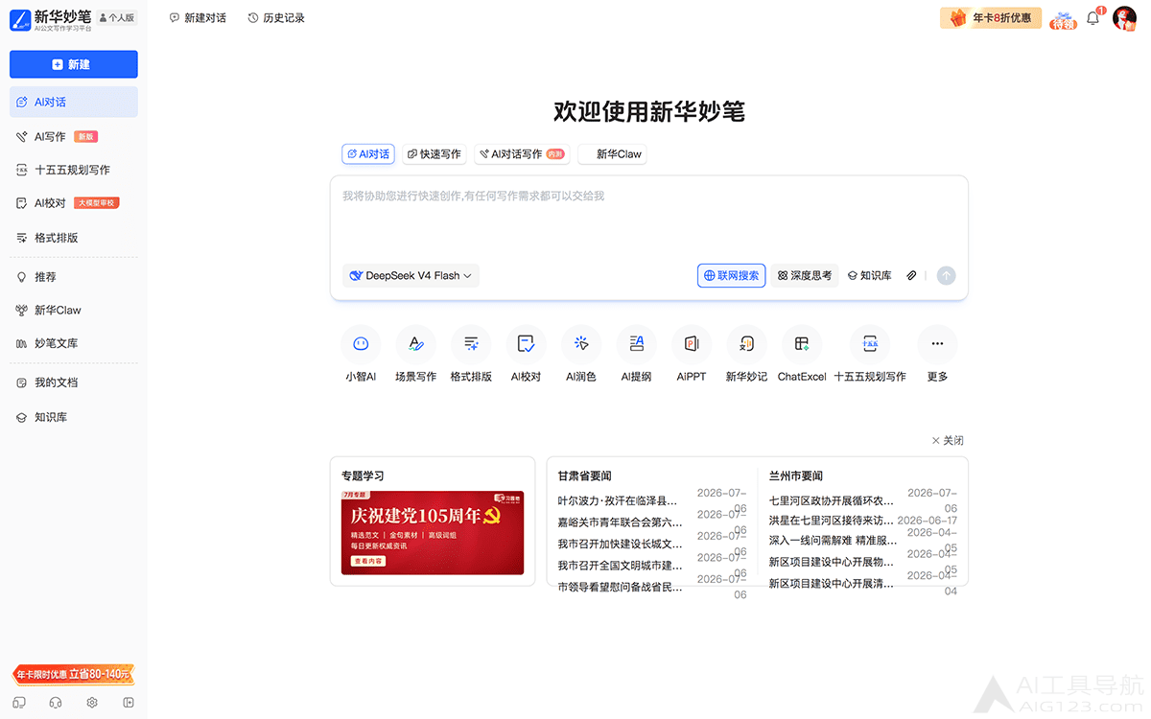
Task: Open the 小智AI tool
Action: 361,354
